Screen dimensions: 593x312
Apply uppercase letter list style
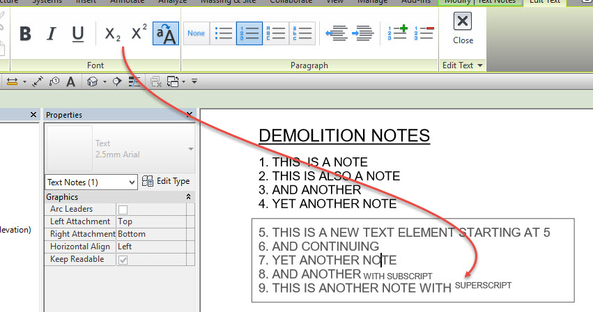(x=276, y=33)
